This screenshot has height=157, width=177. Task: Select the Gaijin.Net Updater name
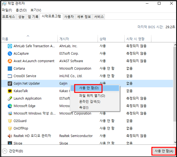click(x=27, y=84)
